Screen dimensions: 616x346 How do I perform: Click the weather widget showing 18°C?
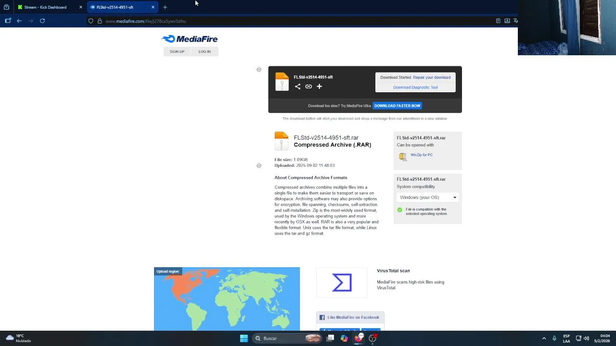(18, 338)
